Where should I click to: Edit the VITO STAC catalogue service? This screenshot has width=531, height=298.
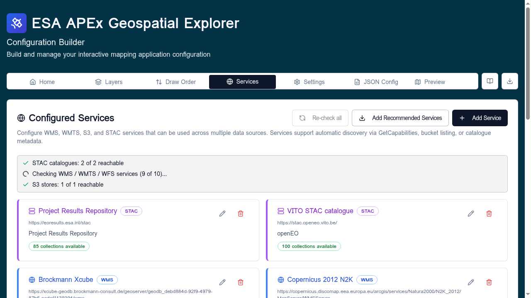pos(471,214)
